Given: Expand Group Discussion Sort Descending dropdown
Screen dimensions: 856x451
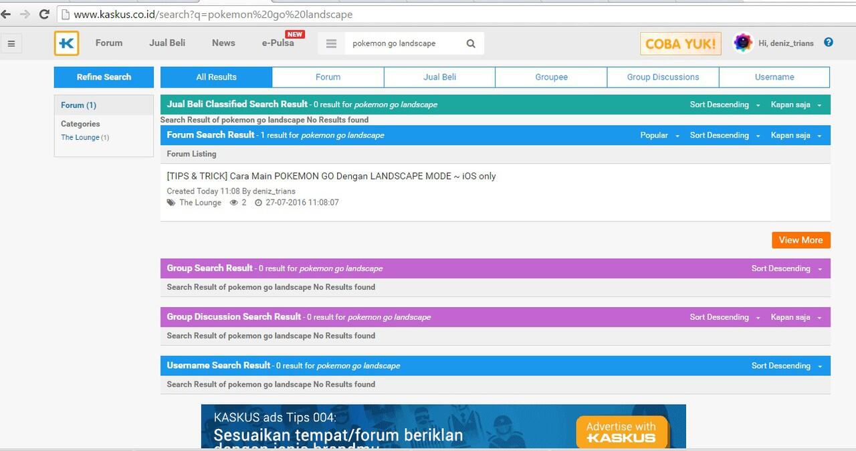Looking at the screenshot, I should tap(725, 317).
